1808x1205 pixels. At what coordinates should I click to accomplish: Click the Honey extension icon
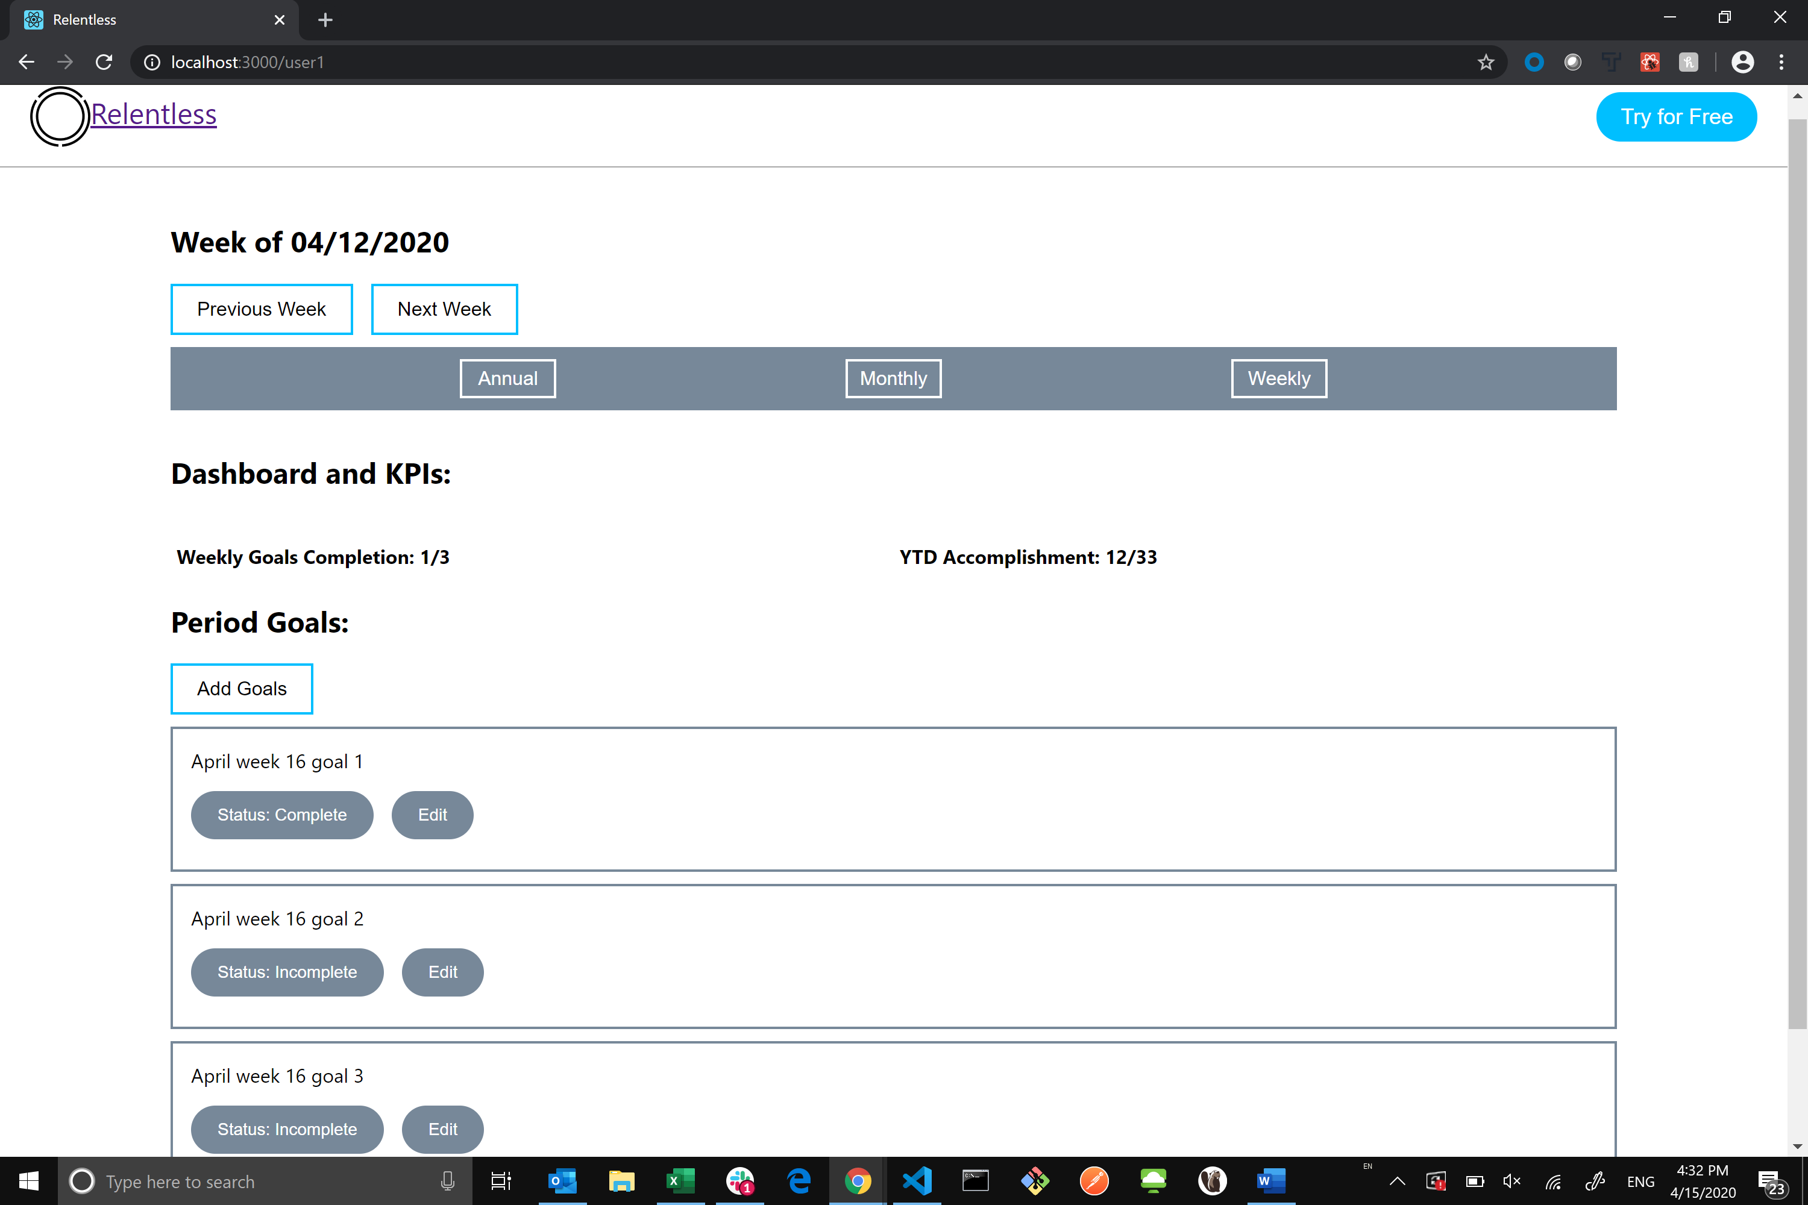tap(1689, 62)
